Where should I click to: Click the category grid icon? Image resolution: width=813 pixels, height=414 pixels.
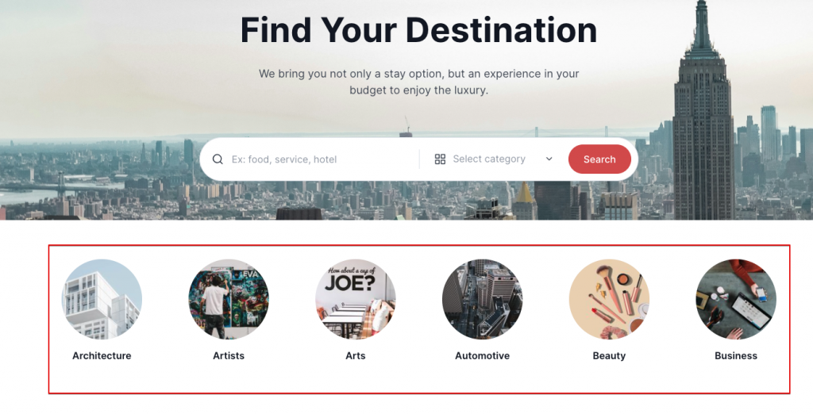[x=440, y=159]
